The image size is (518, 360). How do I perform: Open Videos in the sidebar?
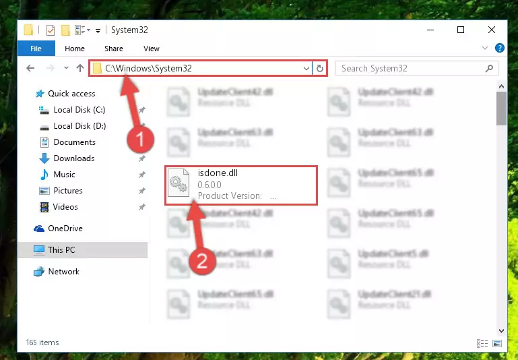[x=65, y=207]
